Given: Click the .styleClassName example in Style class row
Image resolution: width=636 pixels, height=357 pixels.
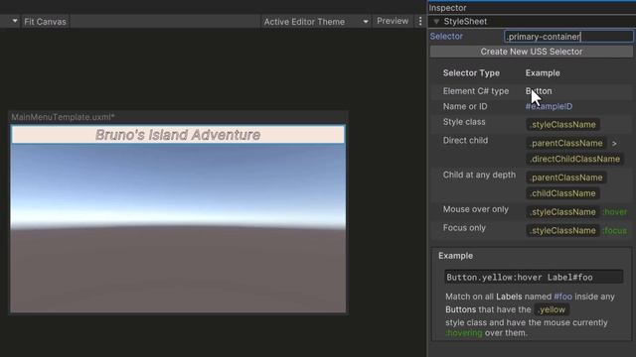Looking at the screenshot, I should pyautogui.click(x=563, y=125).
